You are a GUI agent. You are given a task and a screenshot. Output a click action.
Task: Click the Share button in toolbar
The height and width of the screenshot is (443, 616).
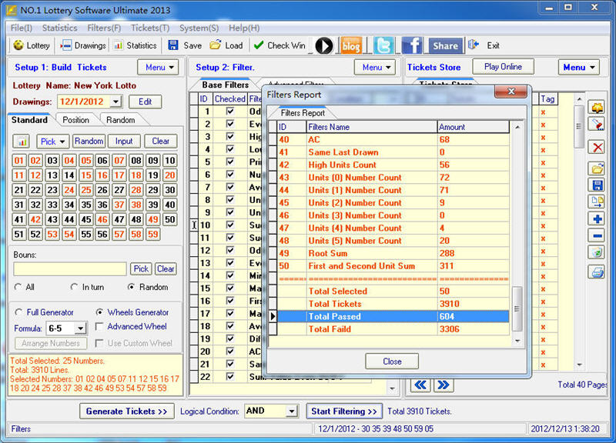click(446, 46)
